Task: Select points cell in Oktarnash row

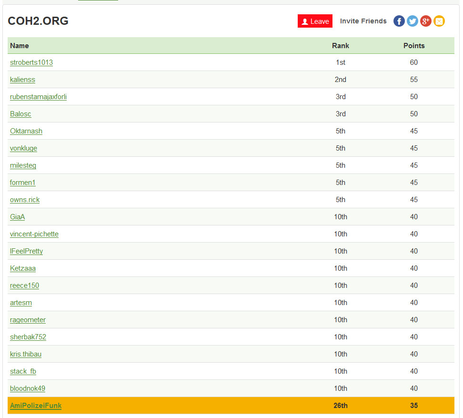Action: (413, 131)
